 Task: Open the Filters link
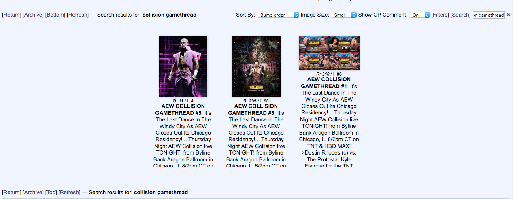click(440, 15)
